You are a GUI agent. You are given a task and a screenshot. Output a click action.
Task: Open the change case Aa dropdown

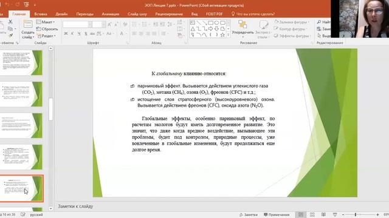click(x=109, y=33)
